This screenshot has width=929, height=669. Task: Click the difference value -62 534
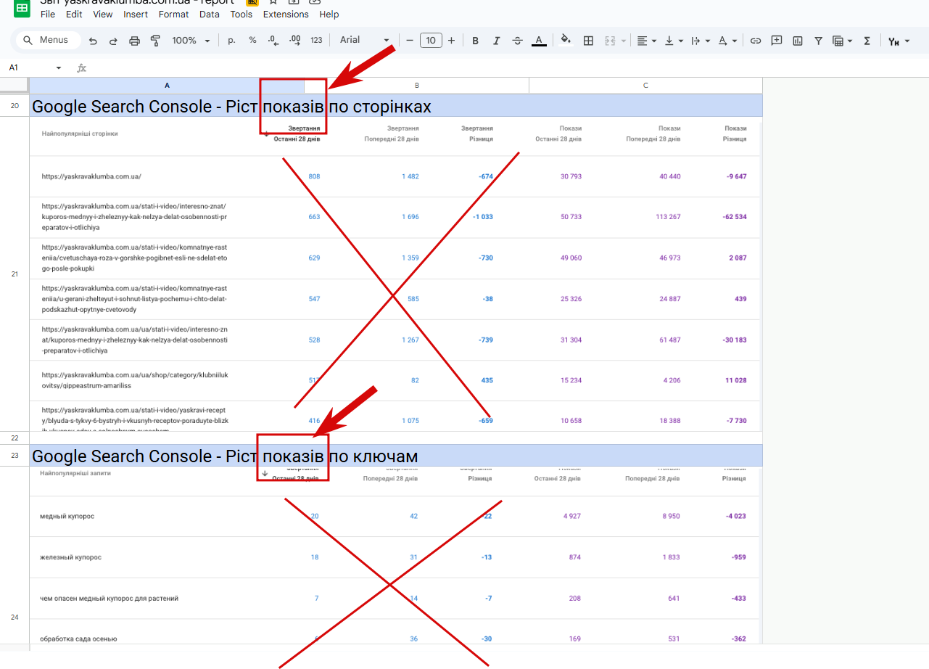[734, 217]
